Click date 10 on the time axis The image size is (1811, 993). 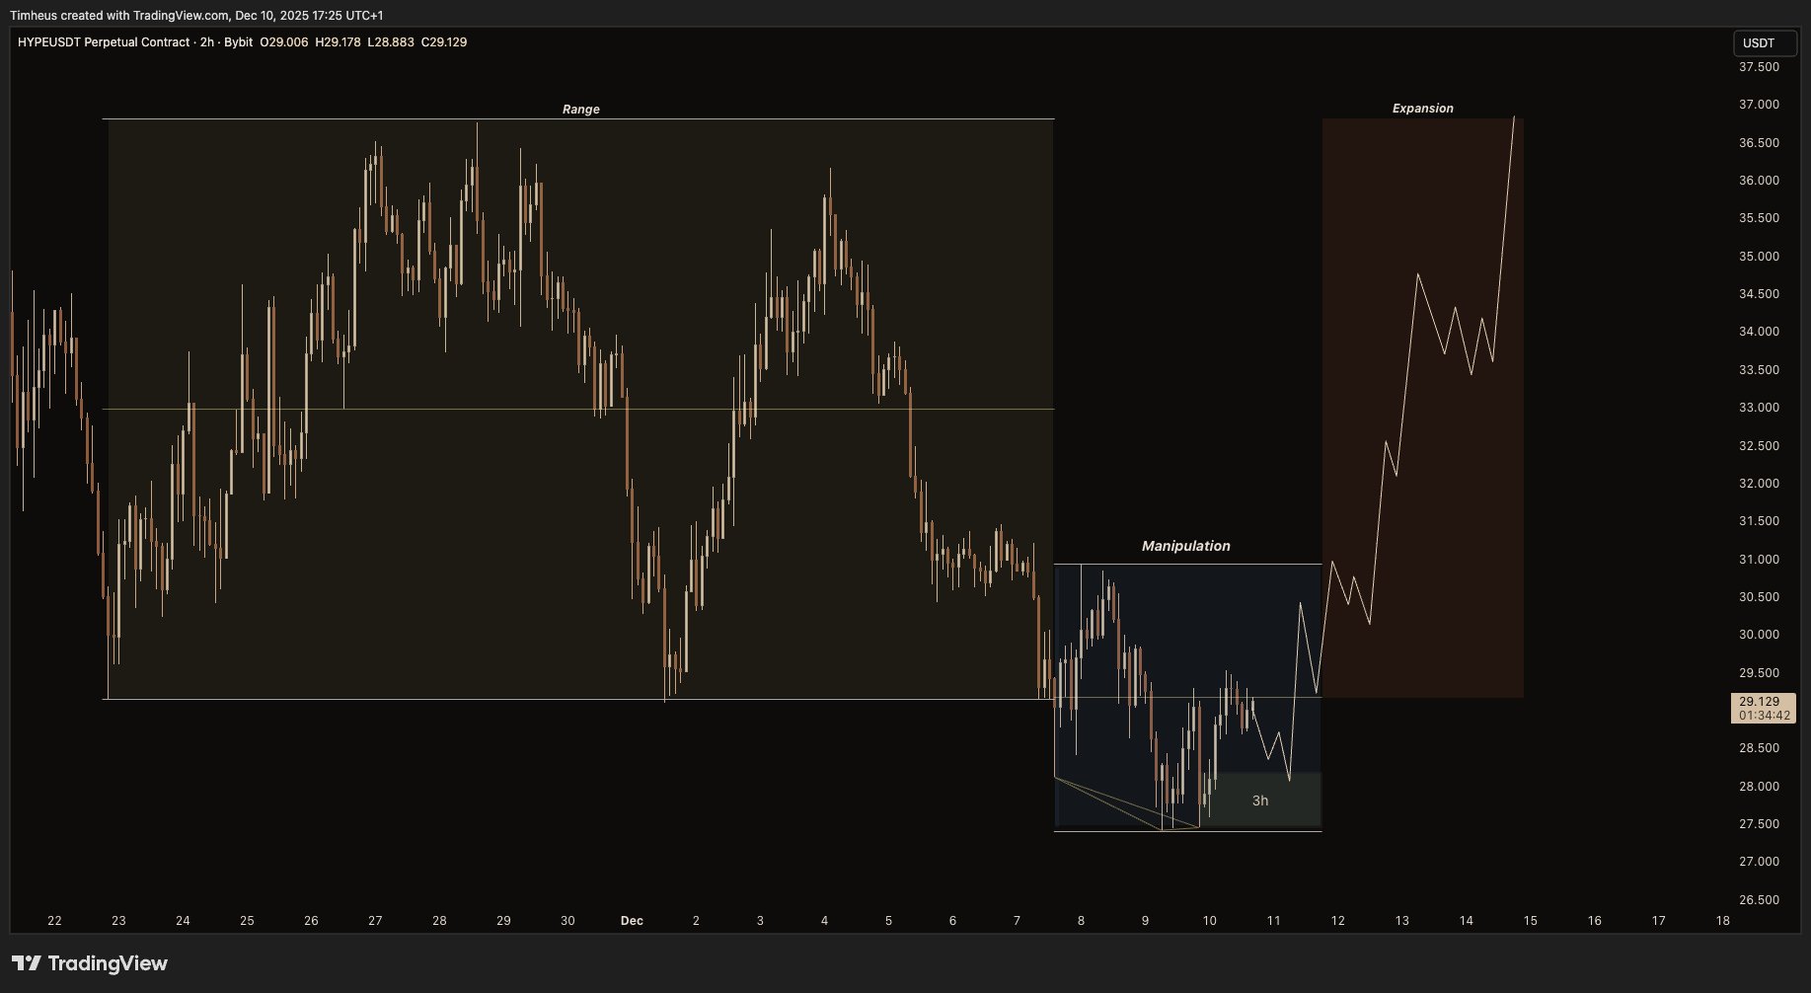1209,921
